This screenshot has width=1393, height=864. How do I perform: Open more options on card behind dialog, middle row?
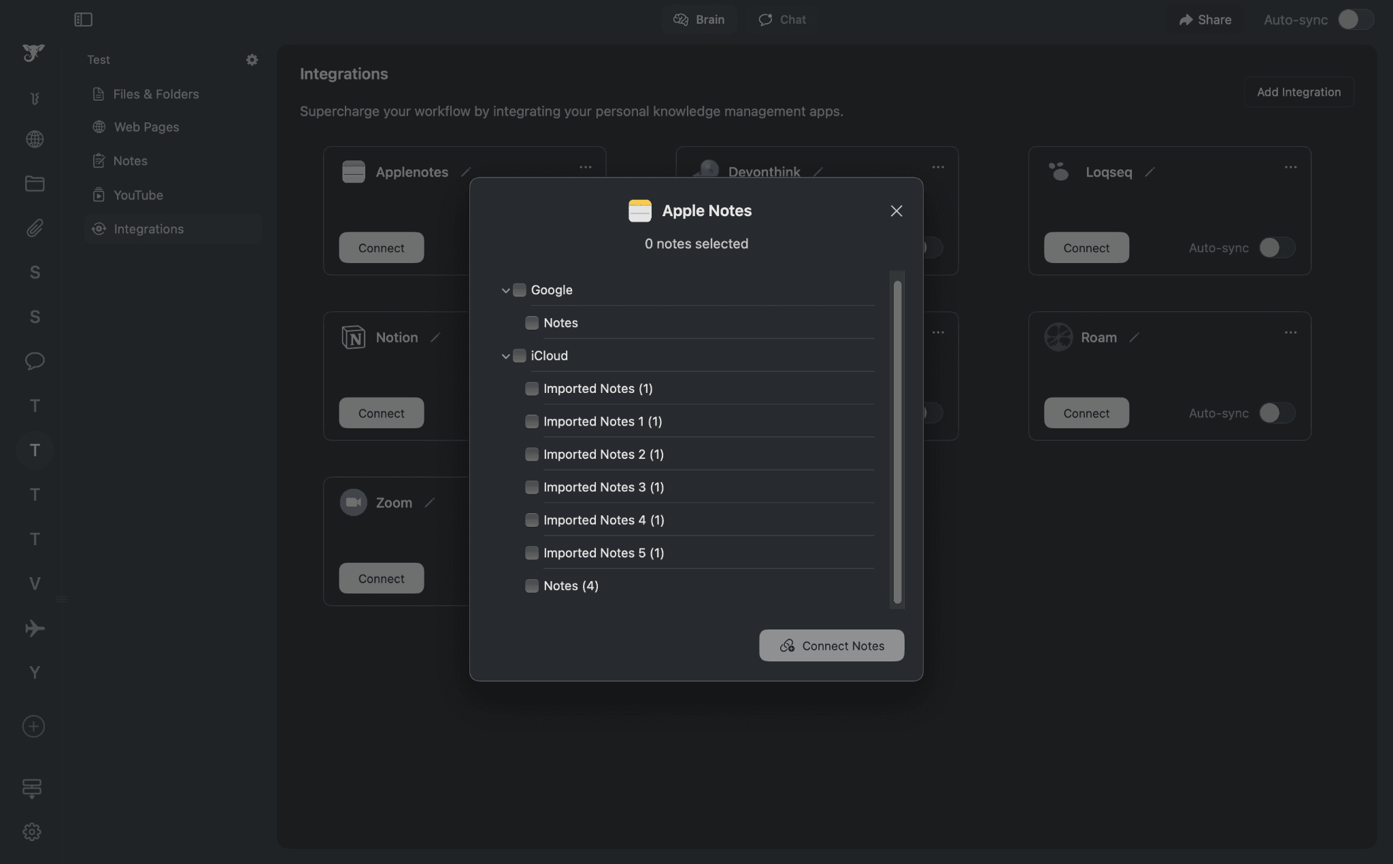938,332
